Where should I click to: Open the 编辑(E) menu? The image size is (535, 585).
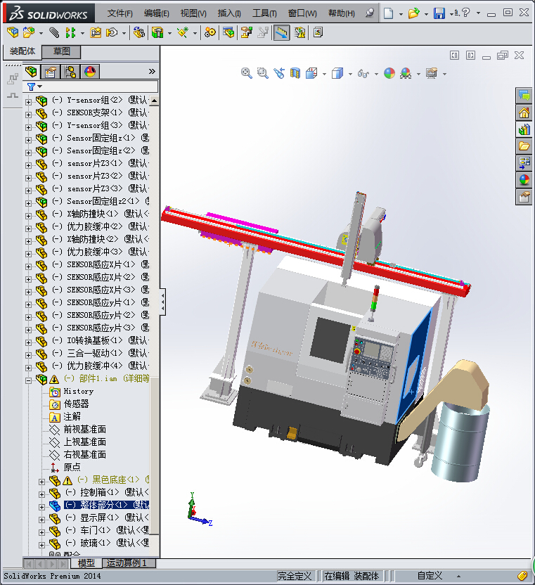(156, 13)
